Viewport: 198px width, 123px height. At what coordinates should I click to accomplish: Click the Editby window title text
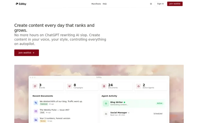99,77
